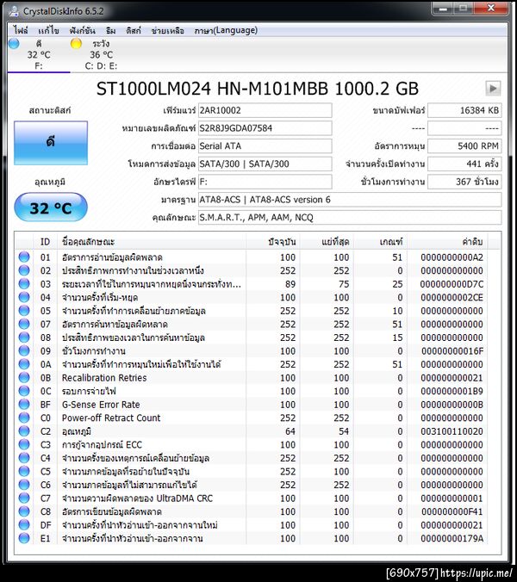This screenshot has width=517, height=582.
Task: Click the status icon of attribute 03
Action: tap(24, 283)
